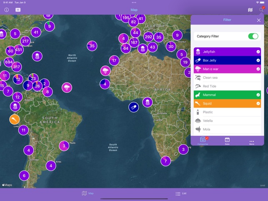Click the add new sighting icon
This screenshot has width=268, height=201.
[x=18, y=10]
